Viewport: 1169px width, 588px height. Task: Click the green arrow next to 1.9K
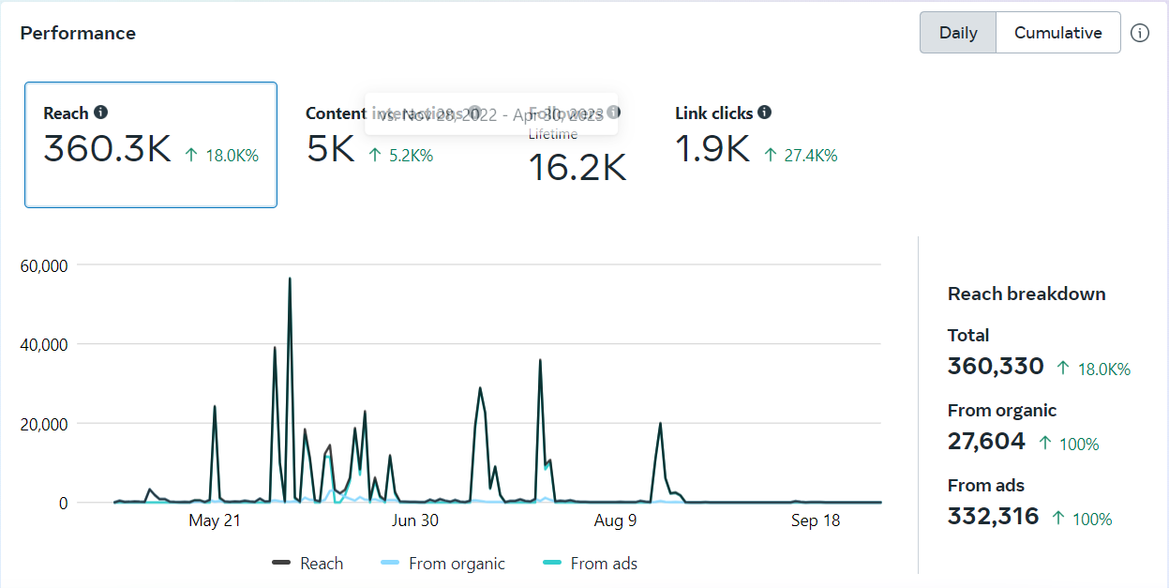[x=771, y=156]
